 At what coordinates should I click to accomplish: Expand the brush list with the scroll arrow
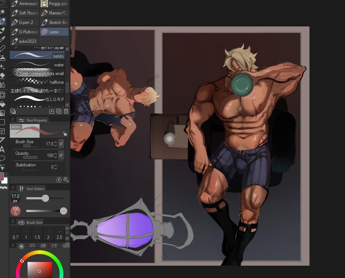67,105
